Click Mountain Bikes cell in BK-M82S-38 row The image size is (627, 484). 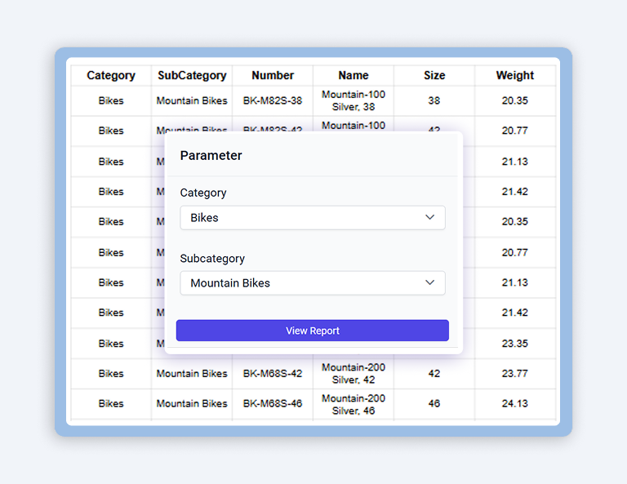pos(192,100)
